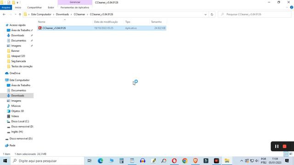The height and width of the screenshot is (165, 294).
Task: Launch Microsoft Edge from taskbar
Action: 100,161
